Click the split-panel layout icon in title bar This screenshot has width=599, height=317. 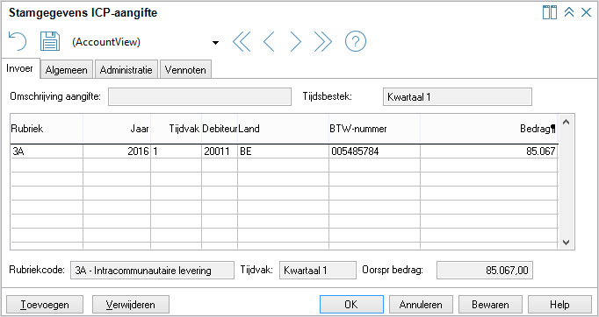pos(550,12)
